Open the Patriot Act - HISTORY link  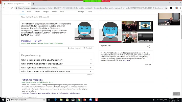31,41
